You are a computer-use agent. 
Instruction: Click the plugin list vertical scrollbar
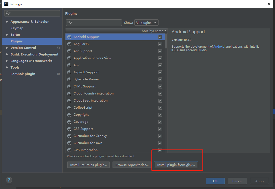(166, 41)
